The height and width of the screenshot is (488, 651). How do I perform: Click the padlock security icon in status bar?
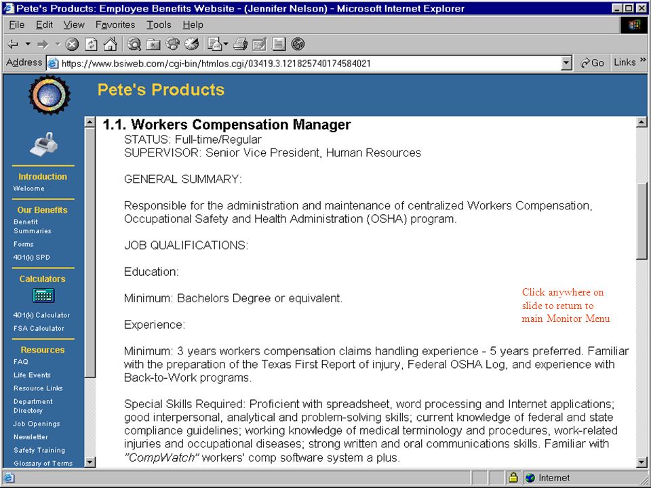[x=513, y=478]
